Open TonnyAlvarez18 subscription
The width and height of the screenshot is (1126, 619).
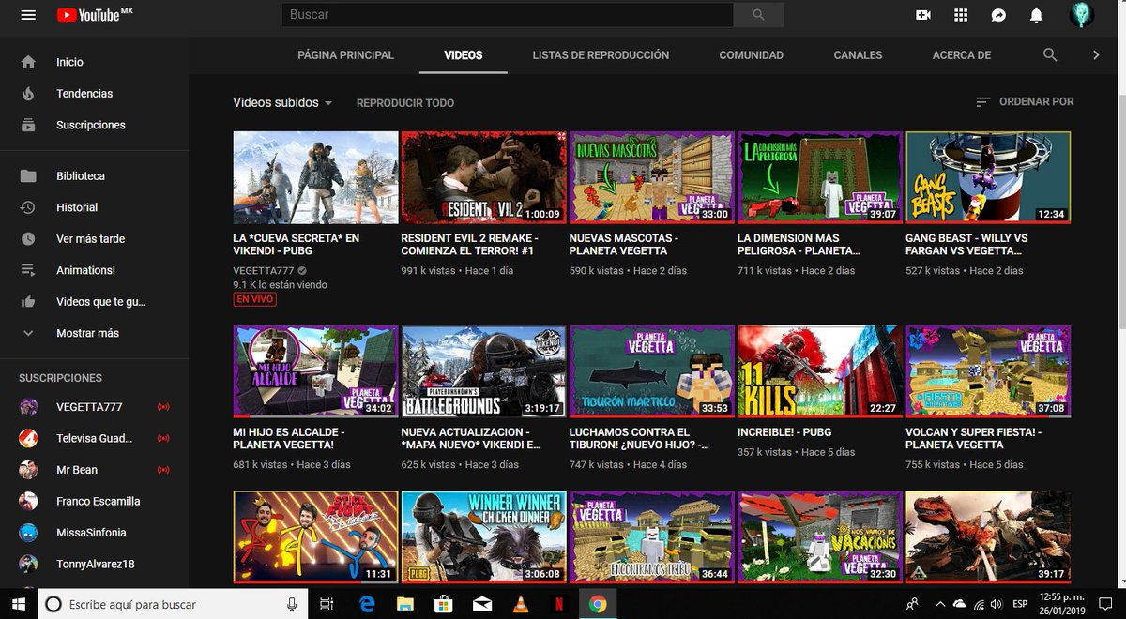94,564
